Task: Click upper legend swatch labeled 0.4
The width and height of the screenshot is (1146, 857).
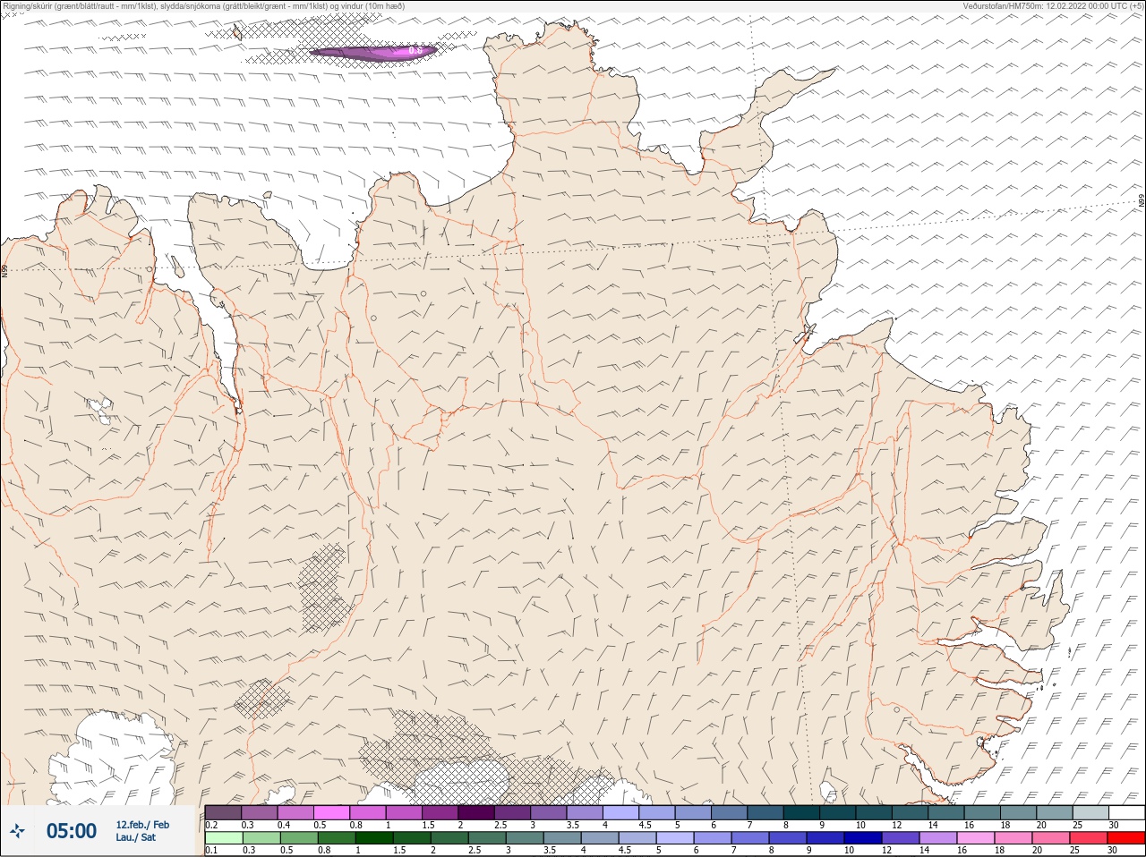Action: click(x=295, y=812)
